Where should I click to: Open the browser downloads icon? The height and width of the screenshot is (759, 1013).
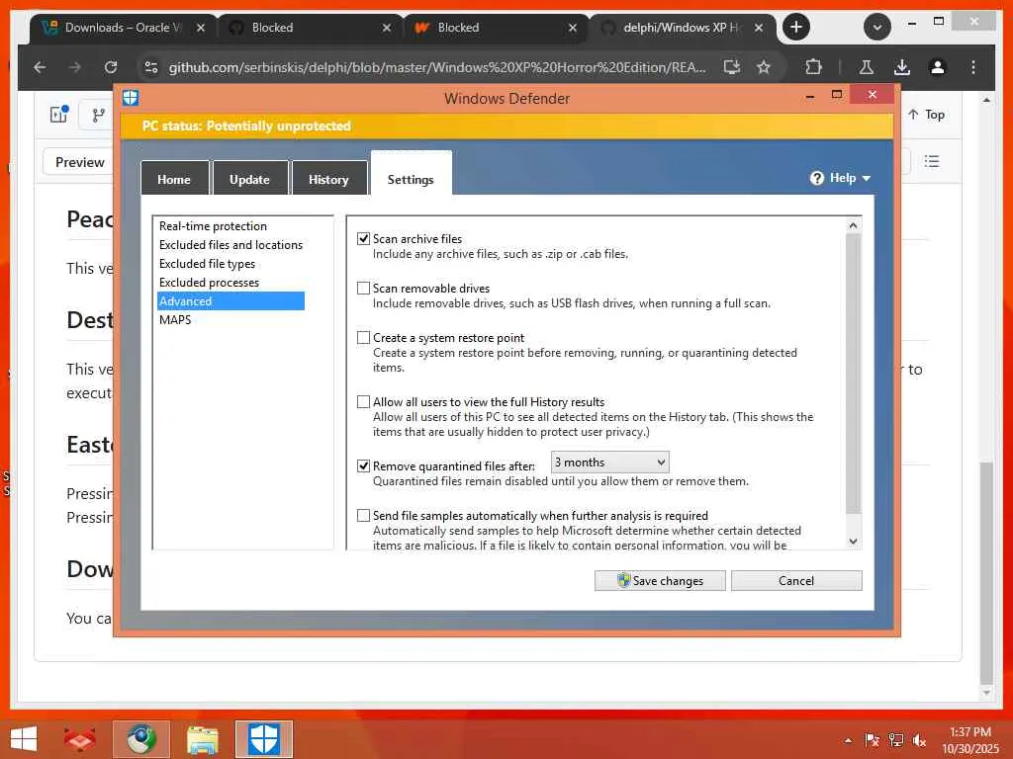pos(902,67)
